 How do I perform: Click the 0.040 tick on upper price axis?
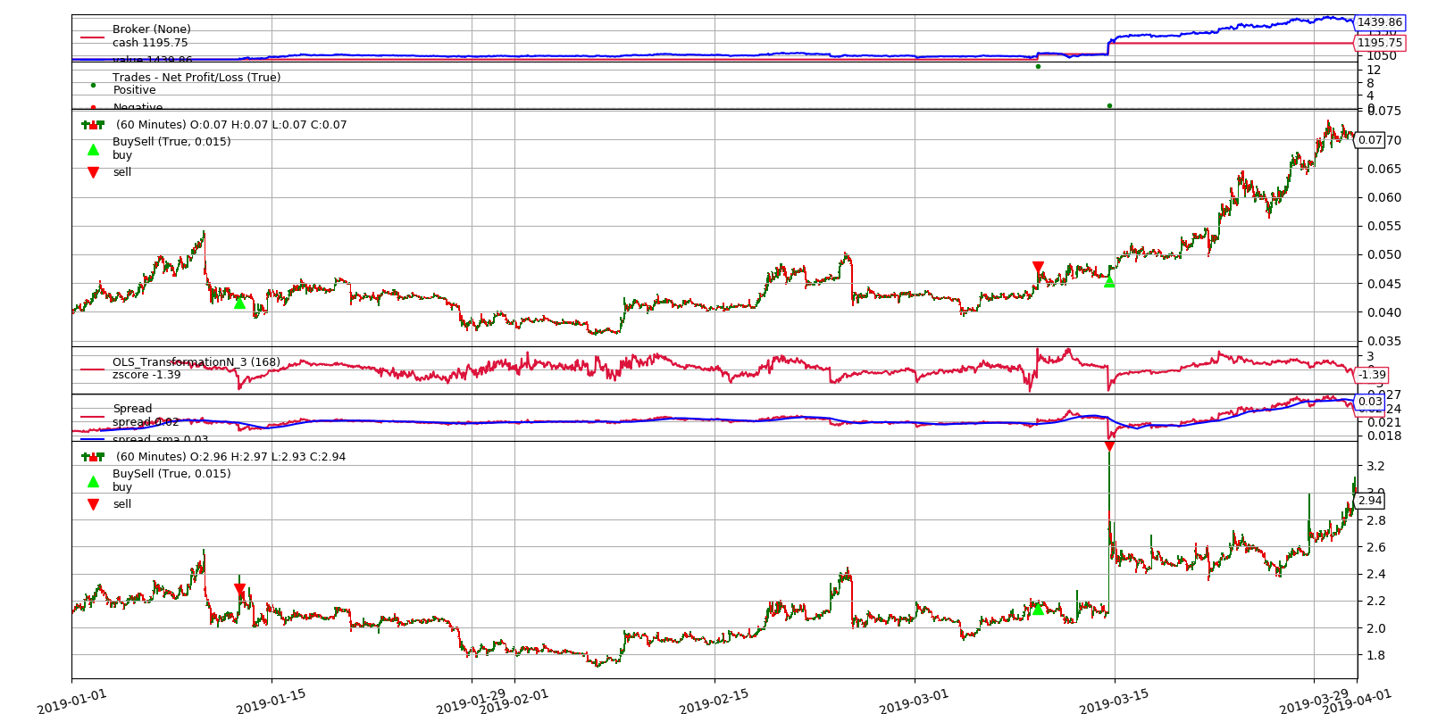1383,312
